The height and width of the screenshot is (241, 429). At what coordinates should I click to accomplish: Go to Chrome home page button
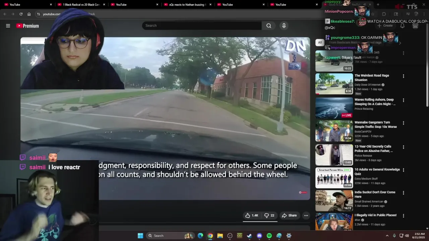coord(29,14)
